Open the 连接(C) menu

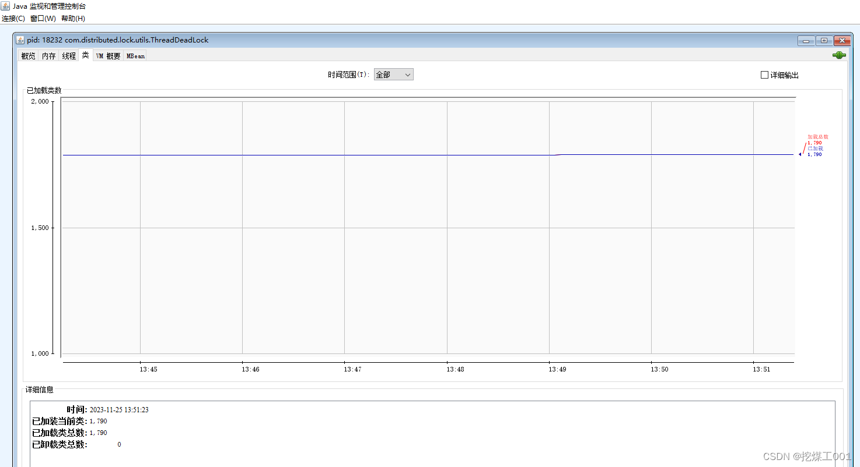13,19
